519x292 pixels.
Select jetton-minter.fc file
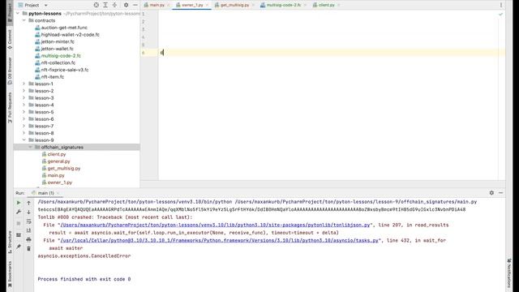[x=54, y=41]
